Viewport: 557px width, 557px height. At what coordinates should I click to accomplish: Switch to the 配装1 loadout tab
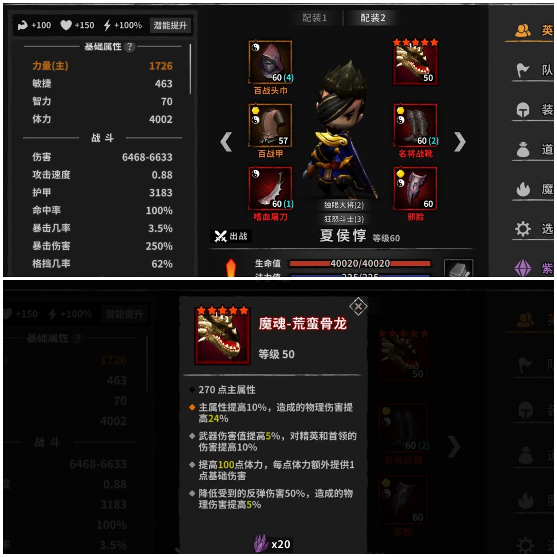coord(315,18)
